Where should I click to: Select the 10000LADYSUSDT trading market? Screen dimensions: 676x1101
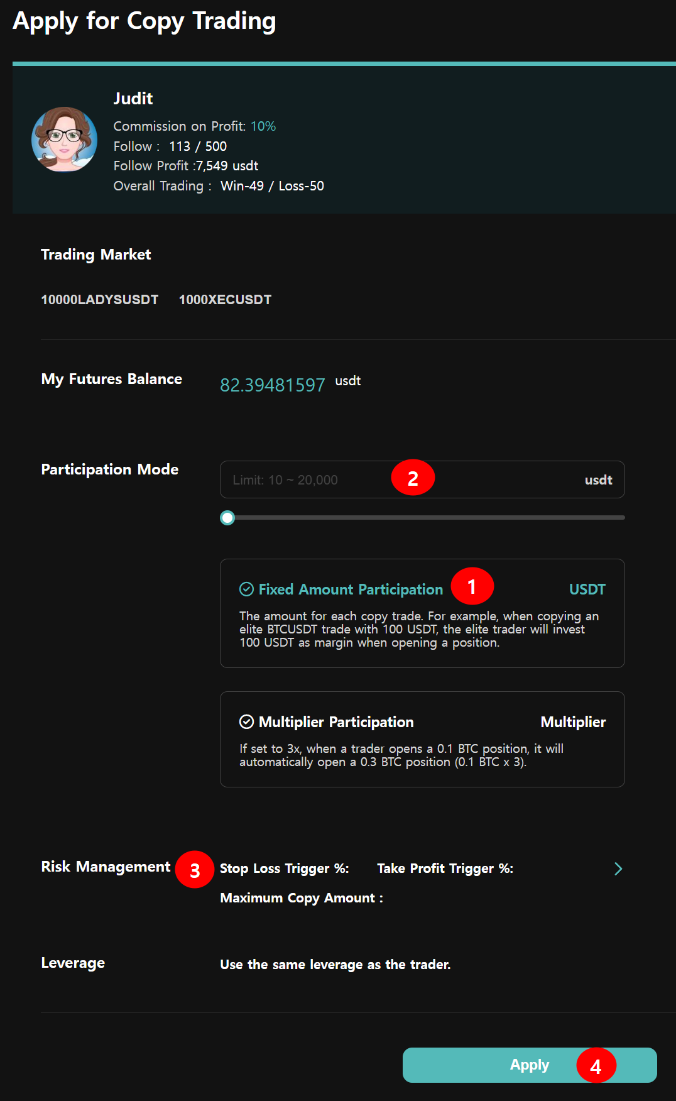tap(99, 300)
